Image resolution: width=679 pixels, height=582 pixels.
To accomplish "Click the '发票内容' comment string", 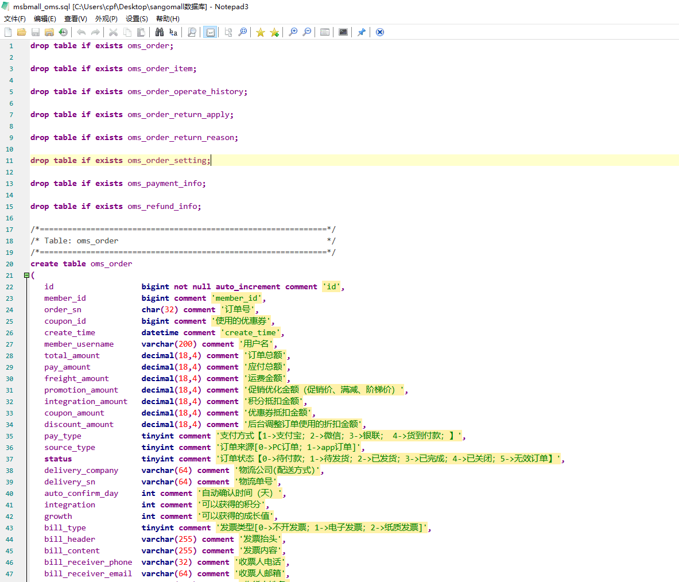I will 261,550.
